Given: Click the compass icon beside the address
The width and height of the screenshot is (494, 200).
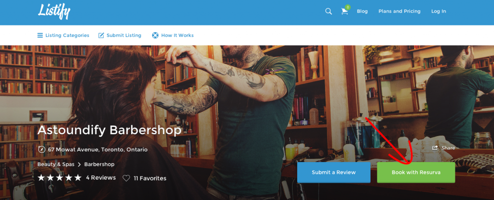Looking at the screenshot, I should [41, 150].
